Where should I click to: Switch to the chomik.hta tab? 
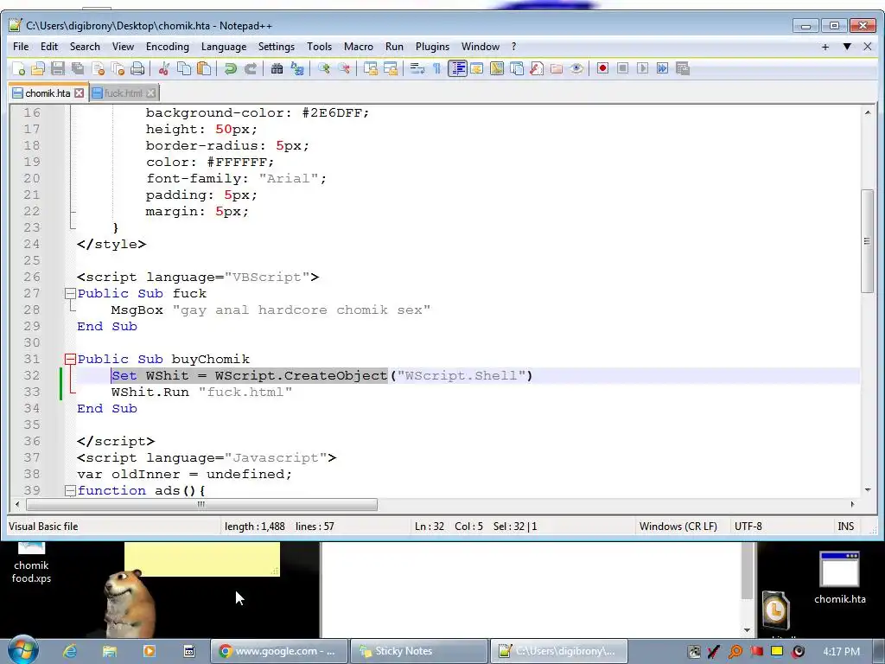[48, 93]
